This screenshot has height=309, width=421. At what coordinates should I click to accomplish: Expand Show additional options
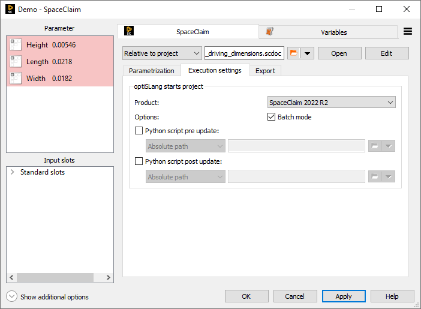(11, 296)
